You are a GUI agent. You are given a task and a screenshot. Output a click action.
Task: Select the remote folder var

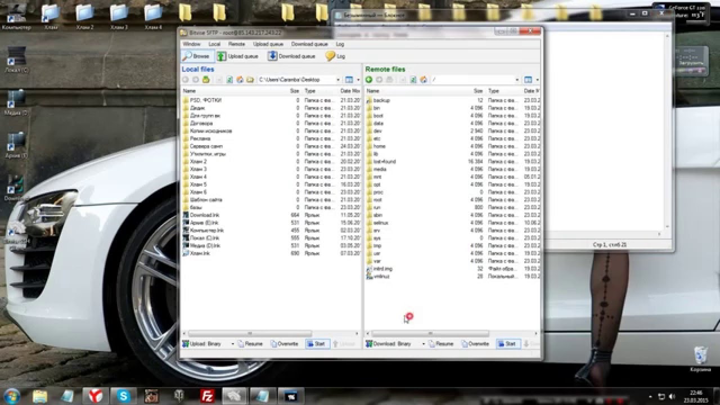[377, 261]
